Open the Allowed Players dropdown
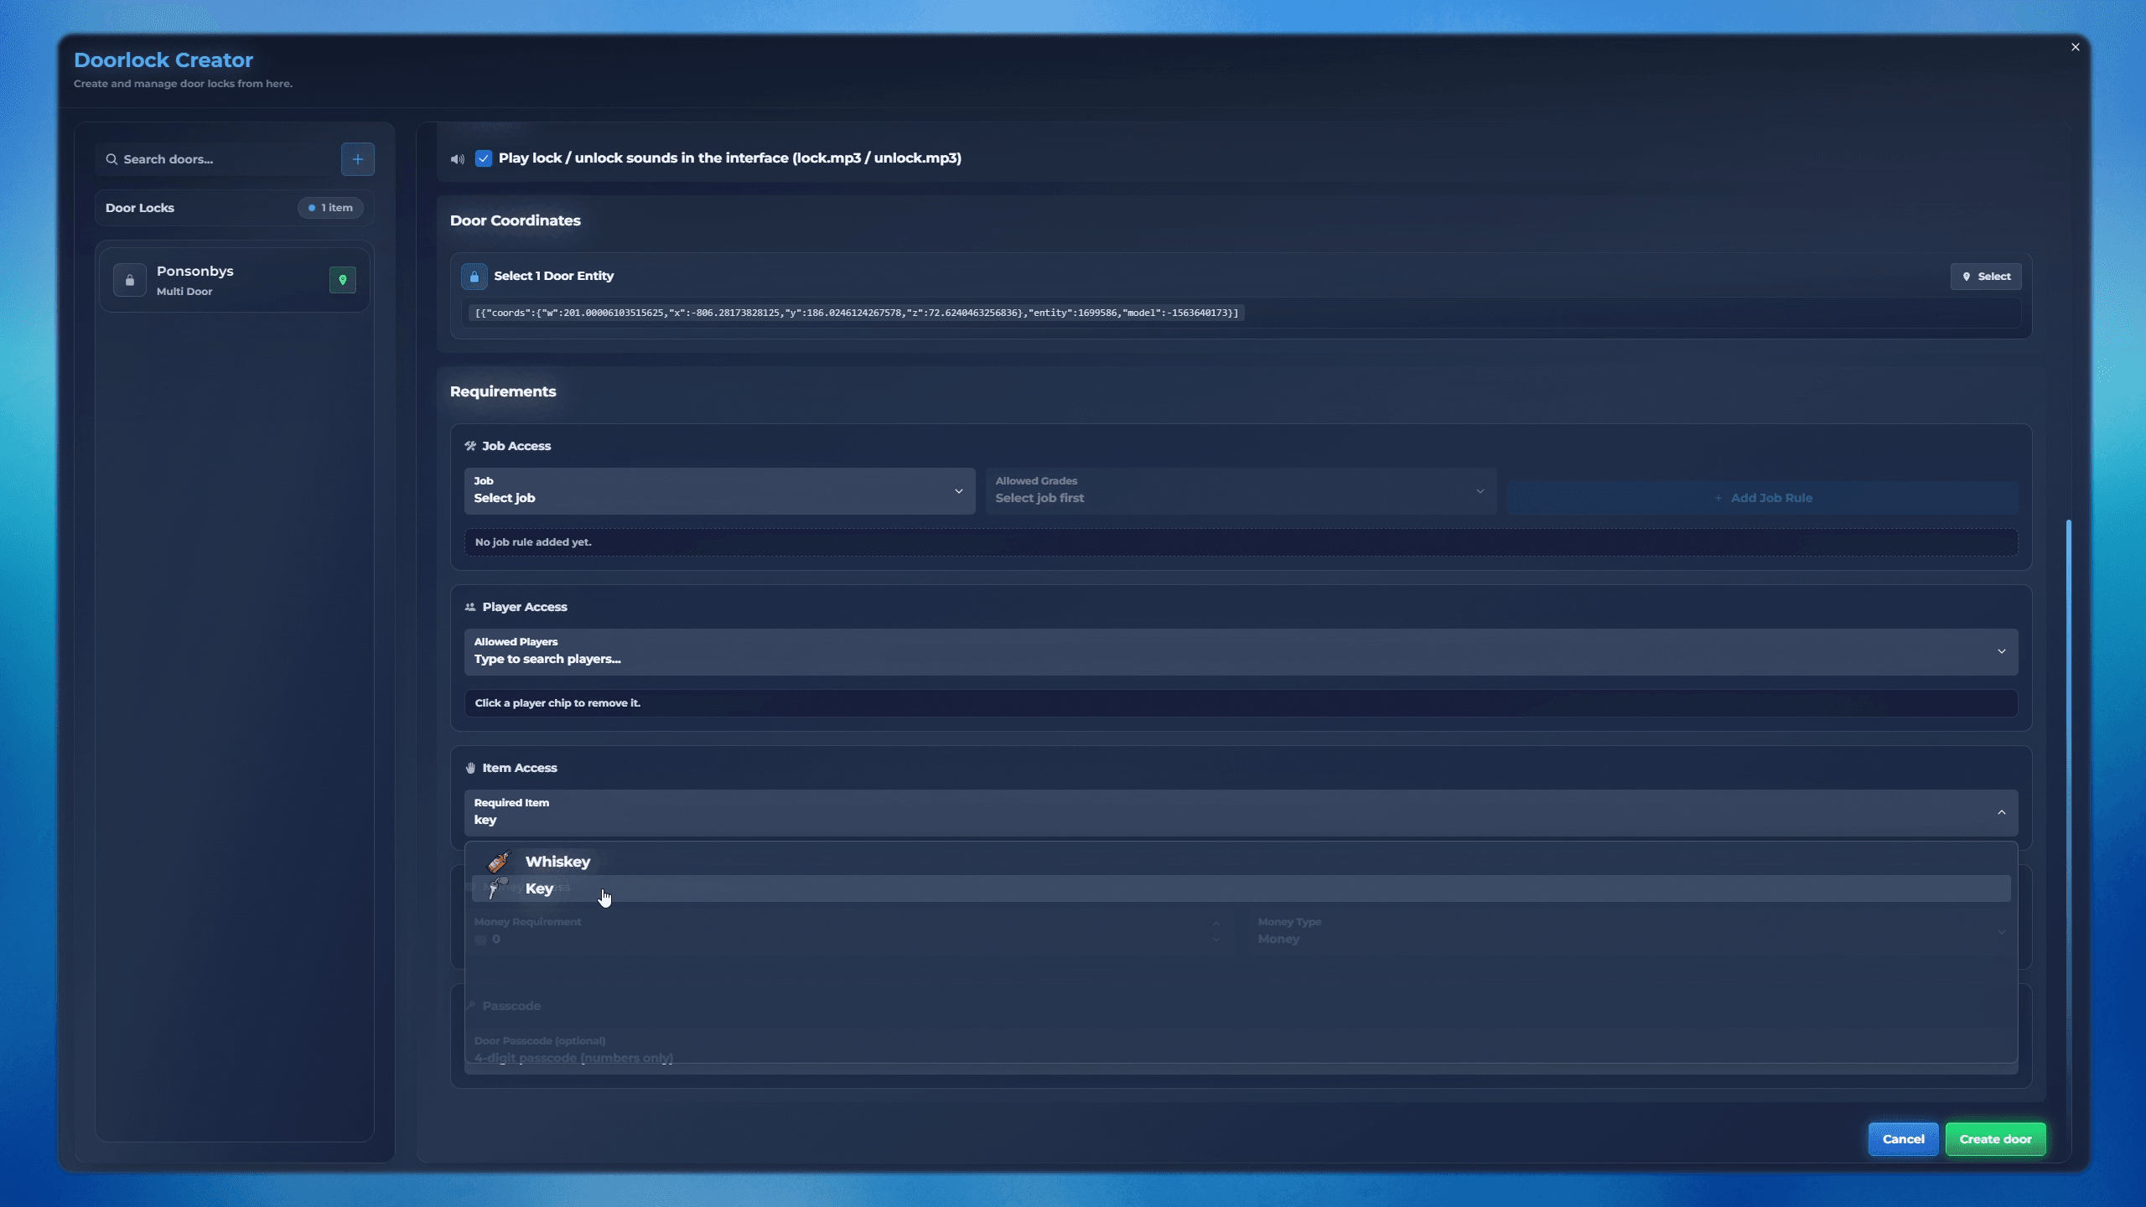The width and height of the screenshot is (2146, 1207). click(1241, 651)
